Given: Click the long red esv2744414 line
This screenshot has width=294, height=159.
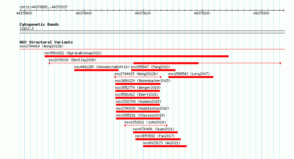Looking at the screenshot, I should tap(152, 49).
